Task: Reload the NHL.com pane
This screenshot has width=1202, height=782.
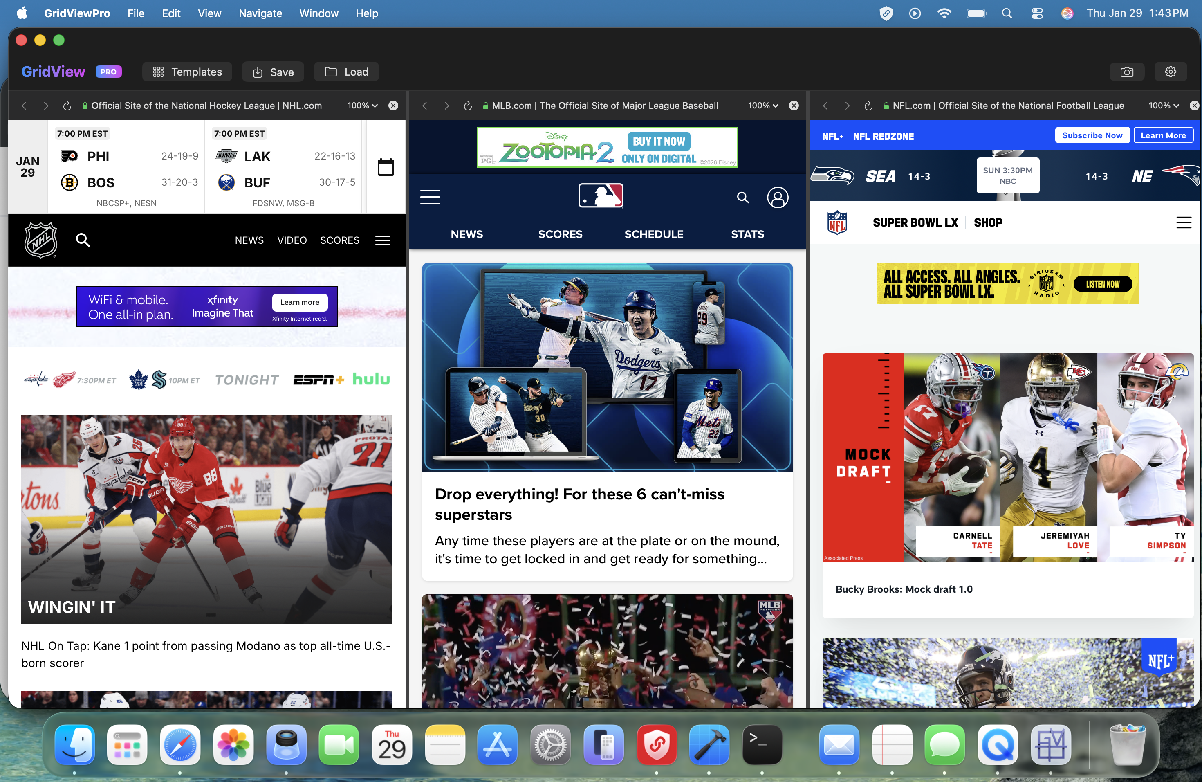Action: tap(67, 106)
